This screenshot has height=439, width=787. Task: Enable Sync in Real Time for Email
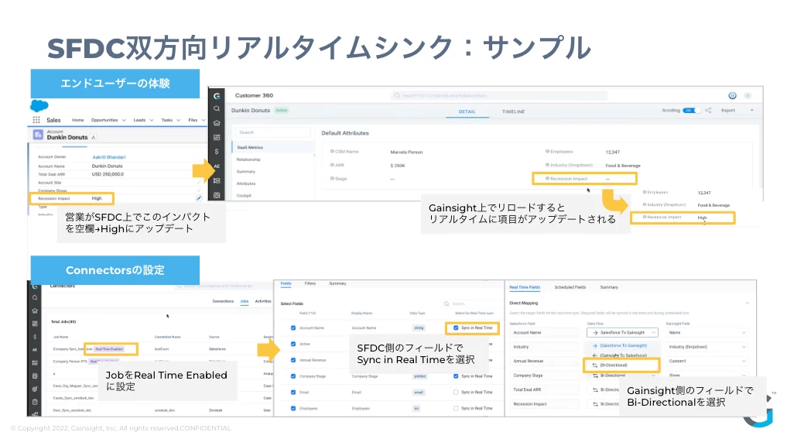click(456, 393)
